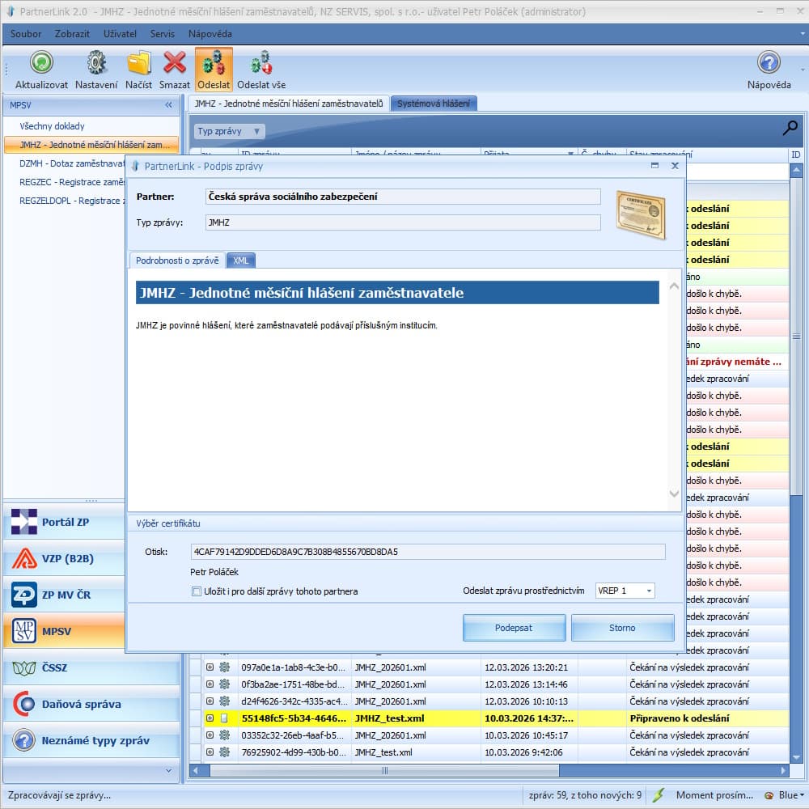Click the certificate image in dialog
Viewport: 809px width, 809px height.
coord(641,214)
